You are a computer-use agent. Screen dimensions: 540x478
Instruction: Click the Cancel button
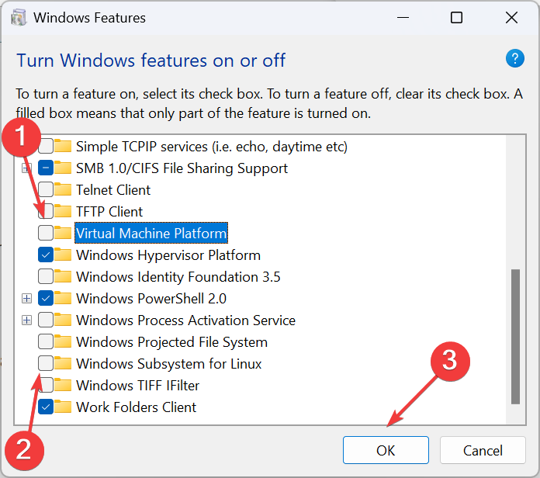click(482, 450)
